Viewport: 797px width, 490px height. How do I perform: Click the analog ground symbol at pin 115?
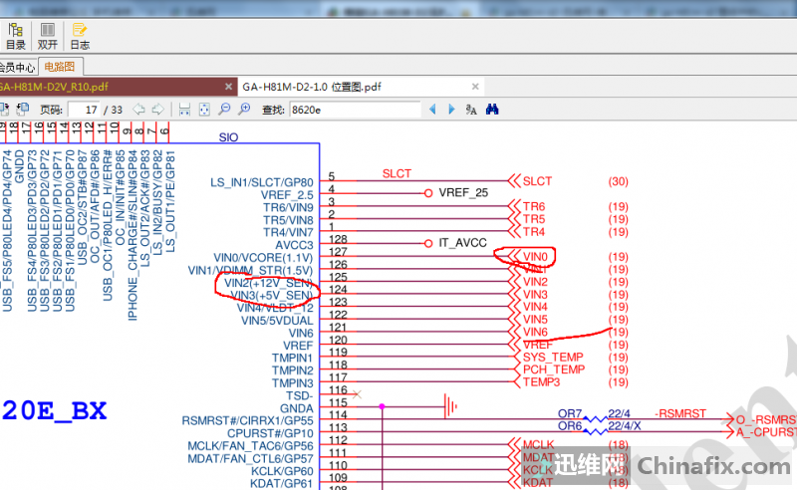(x=450, y=406)
